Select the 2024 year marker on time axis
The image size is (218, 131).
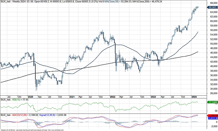point(194,97)
